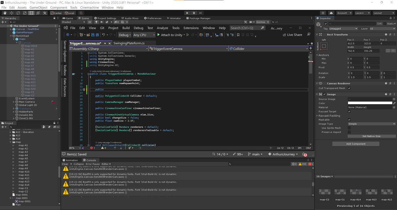Toggle the Static checkbox

pos(385,24)
